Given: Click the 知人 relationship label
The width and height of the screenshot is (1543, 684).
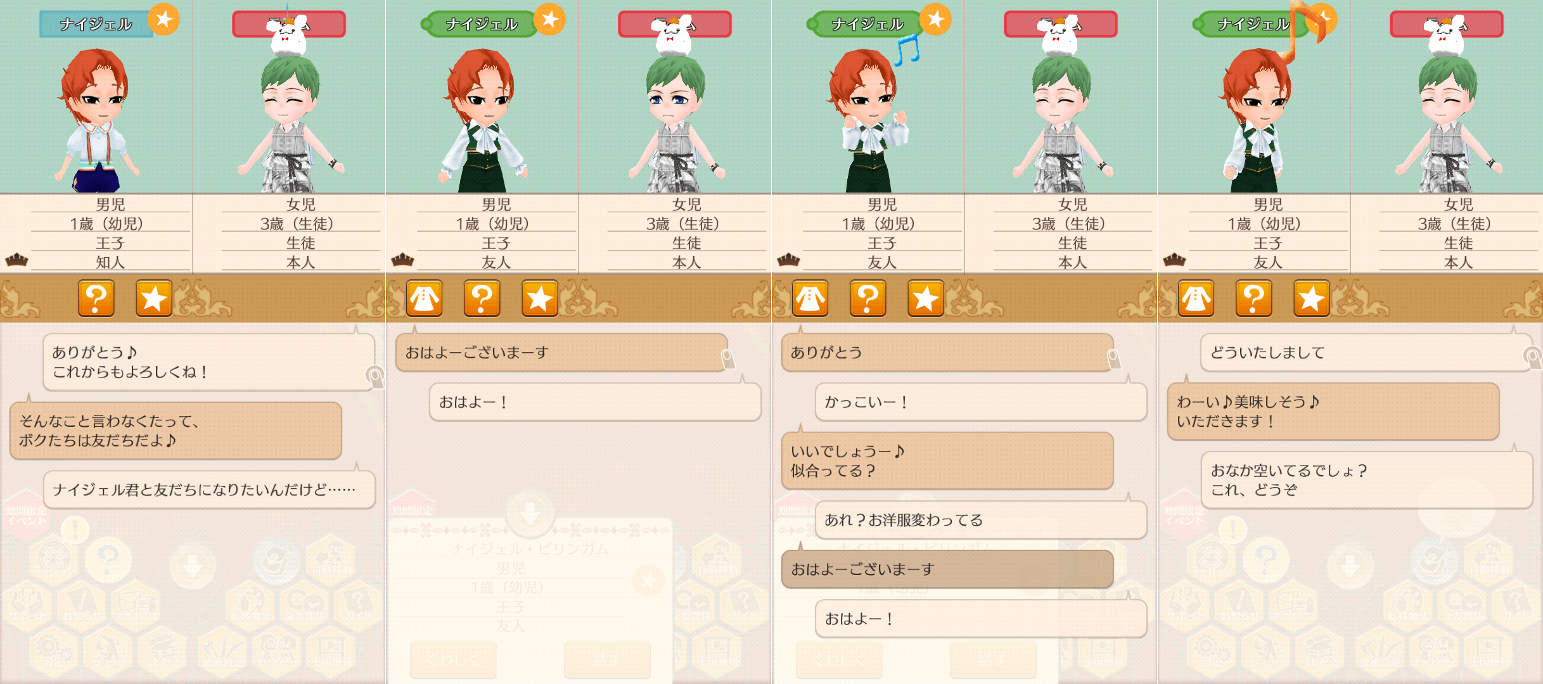Looking at the screenshot, I should (x=110, y=262).
